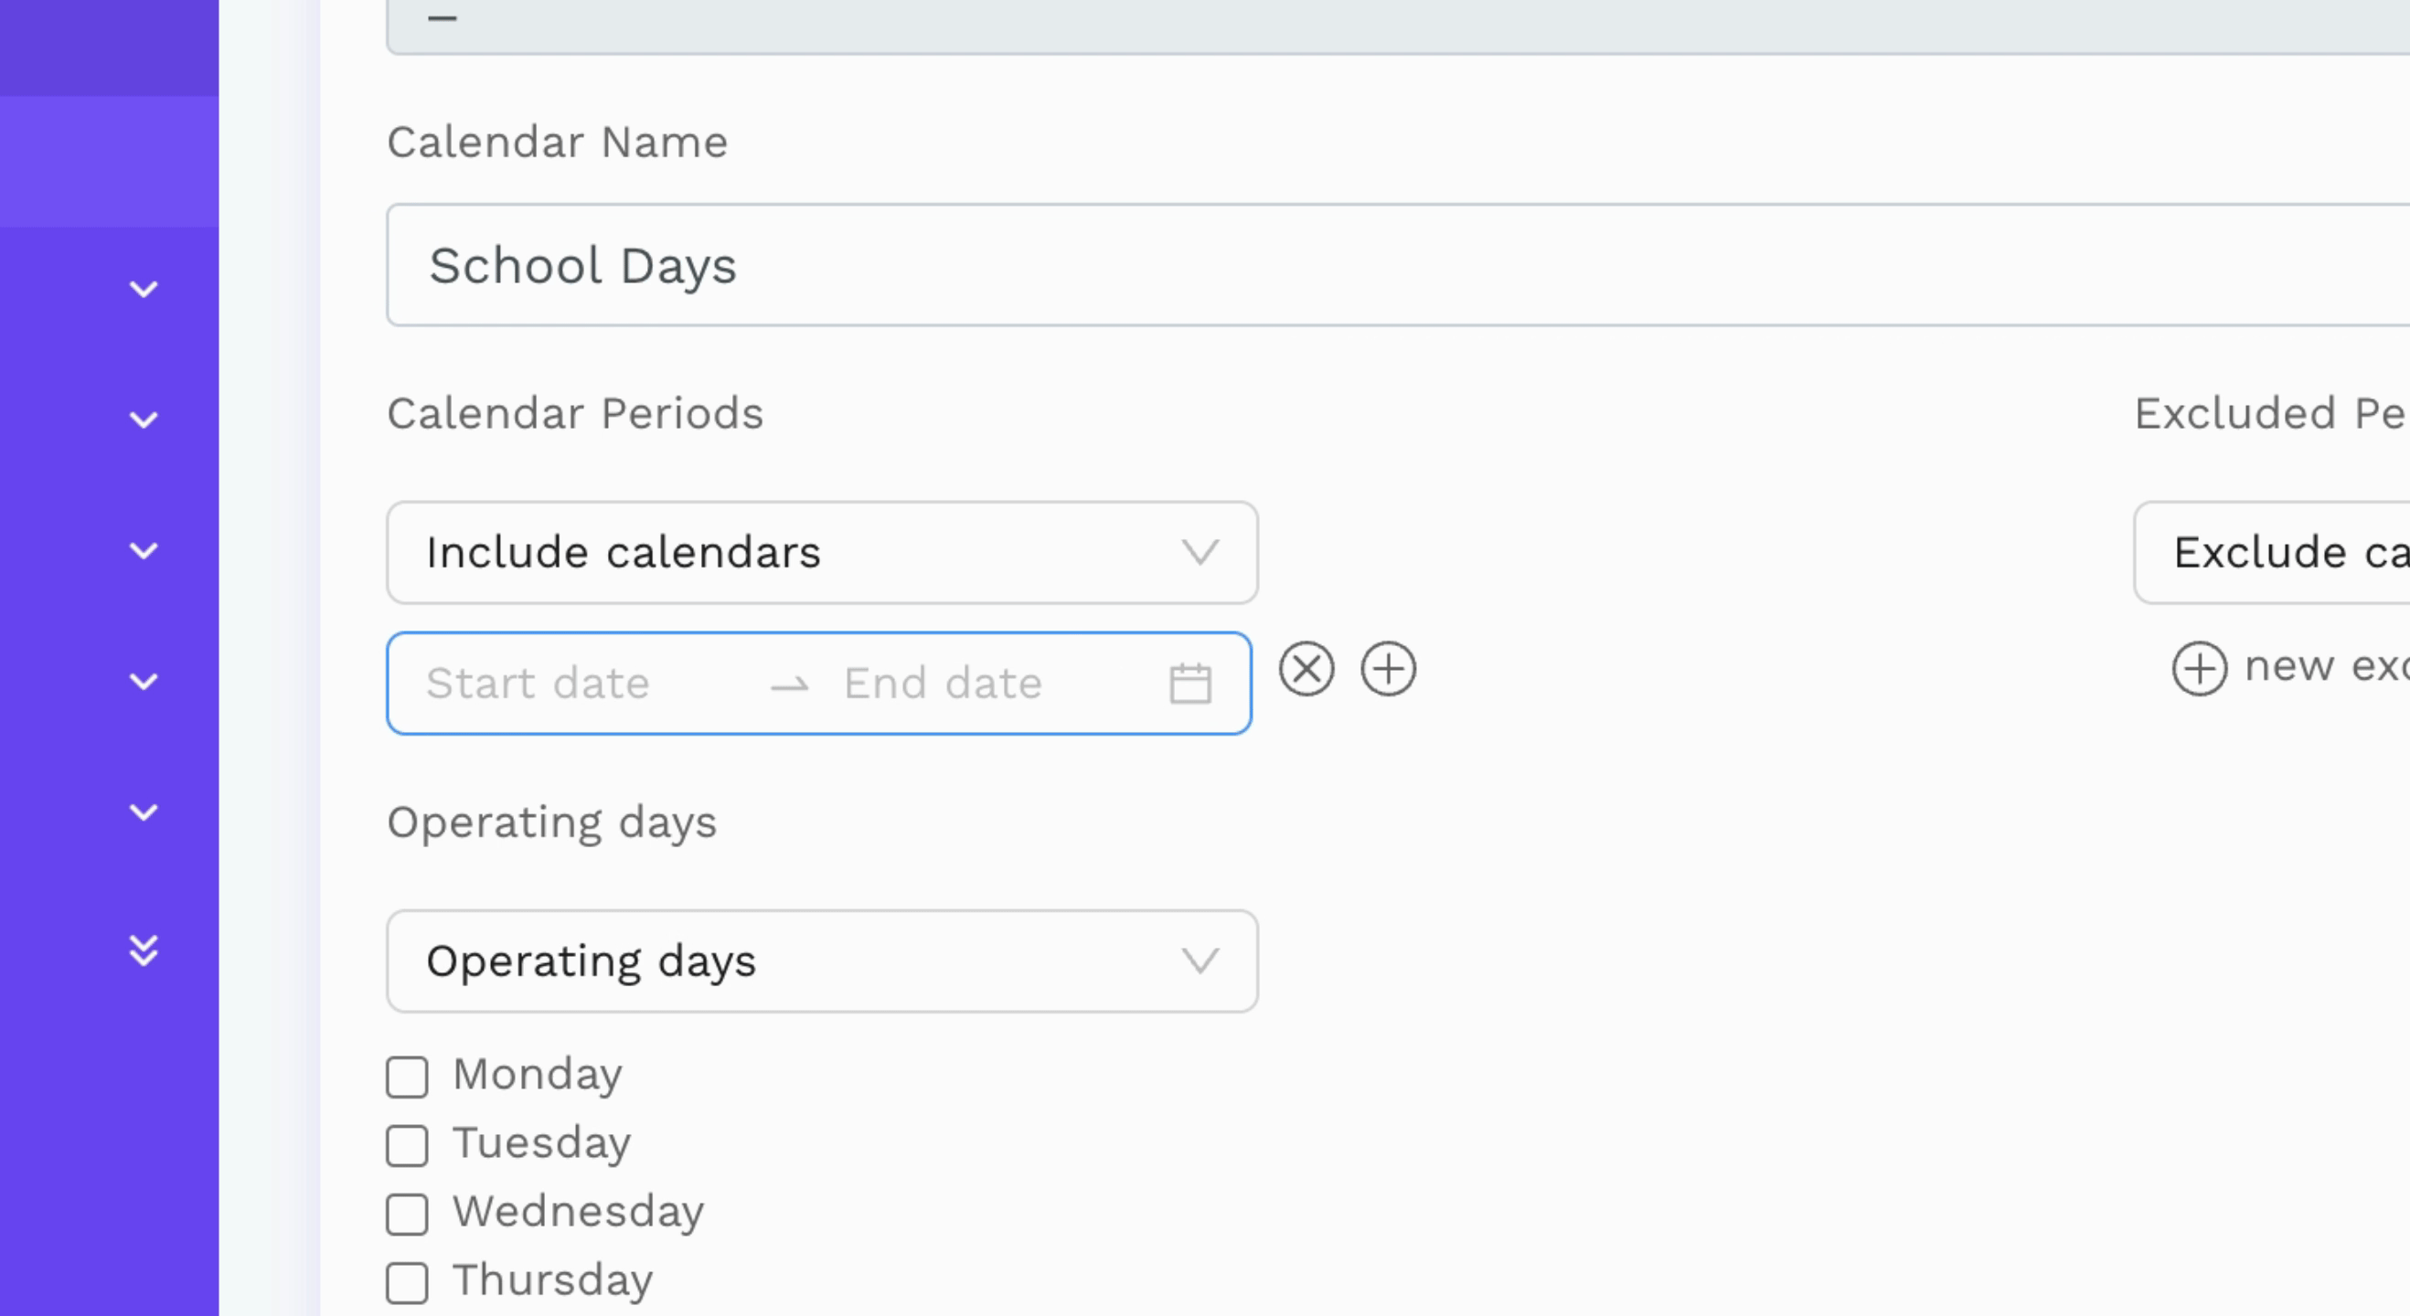Enable Wednesday operating day
This screenshot has width=2410, height=1316.
click(x=407, y=1214)
